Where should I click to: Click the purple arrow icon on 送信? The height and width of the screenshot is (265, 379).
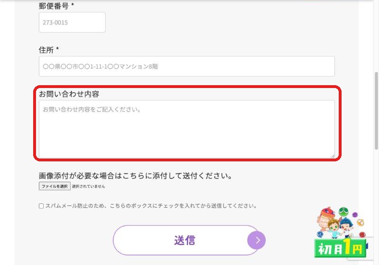tap(256, 240)
